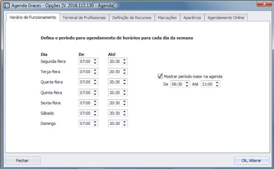Click the Sábado day label
Image resolution: width=274 pixels, height=169 pixels.
[47, 113]
